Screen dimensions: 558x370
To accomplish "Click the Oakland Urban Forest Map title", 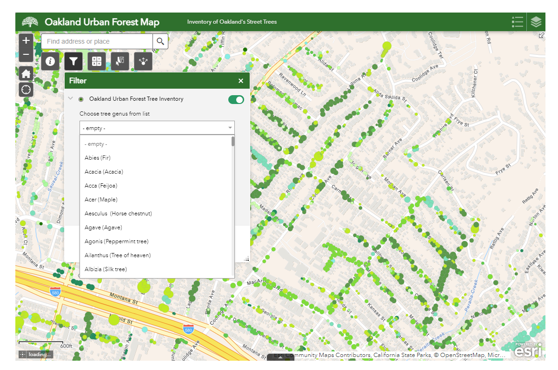I will pos(102,22).
